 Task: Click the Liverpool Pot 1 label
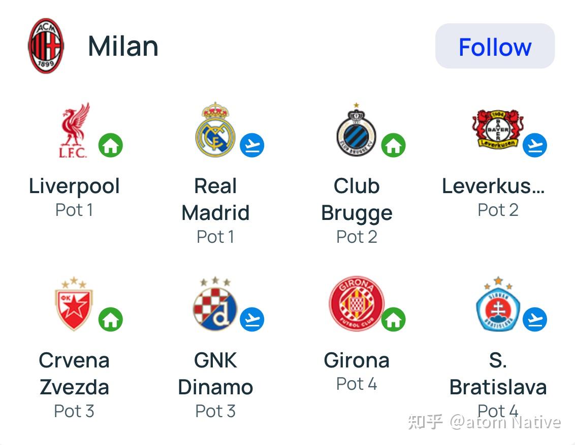pos(74,210)
